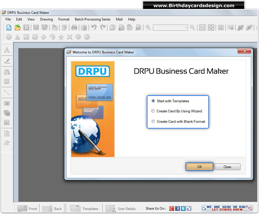Click the Zoom out magnifier icon
The image size is (259, 214).
click(193, 27)
